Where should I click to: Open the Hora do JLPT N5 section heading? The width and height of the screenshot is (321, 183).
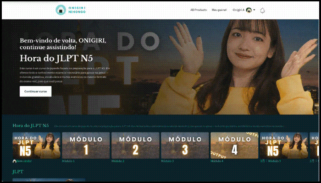click(31, 126)
